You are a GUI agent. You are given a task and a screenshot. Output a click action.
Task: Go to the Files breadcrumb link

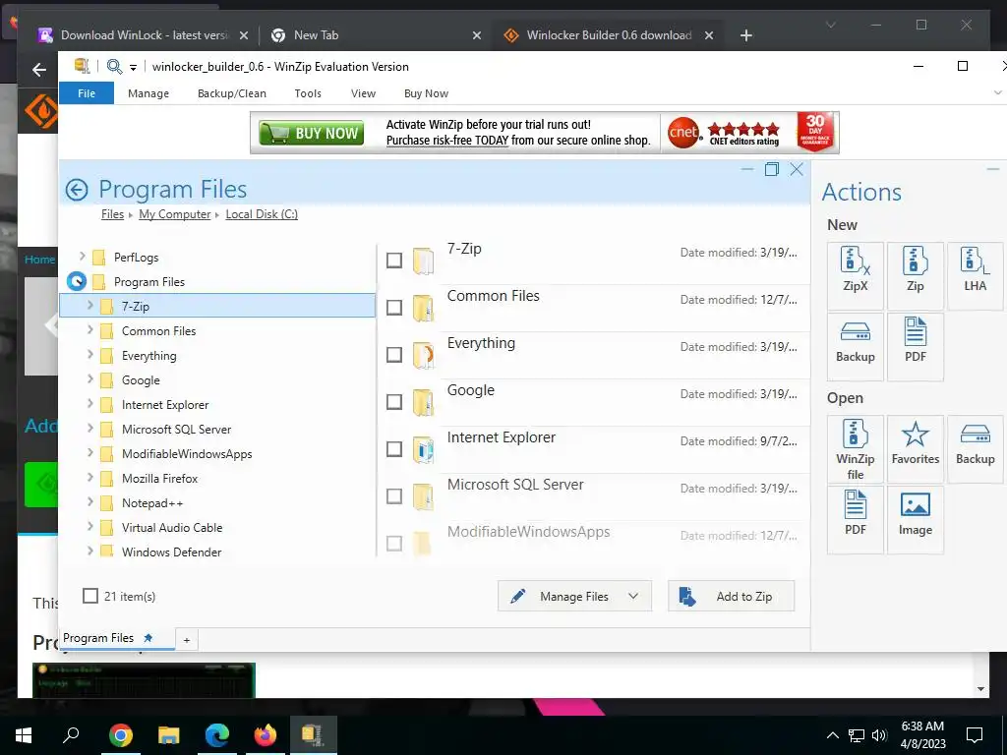112,213
